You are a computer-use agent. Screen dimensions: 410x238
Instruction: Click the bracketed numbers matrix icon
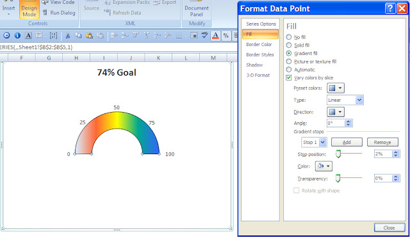coord(53,35)
